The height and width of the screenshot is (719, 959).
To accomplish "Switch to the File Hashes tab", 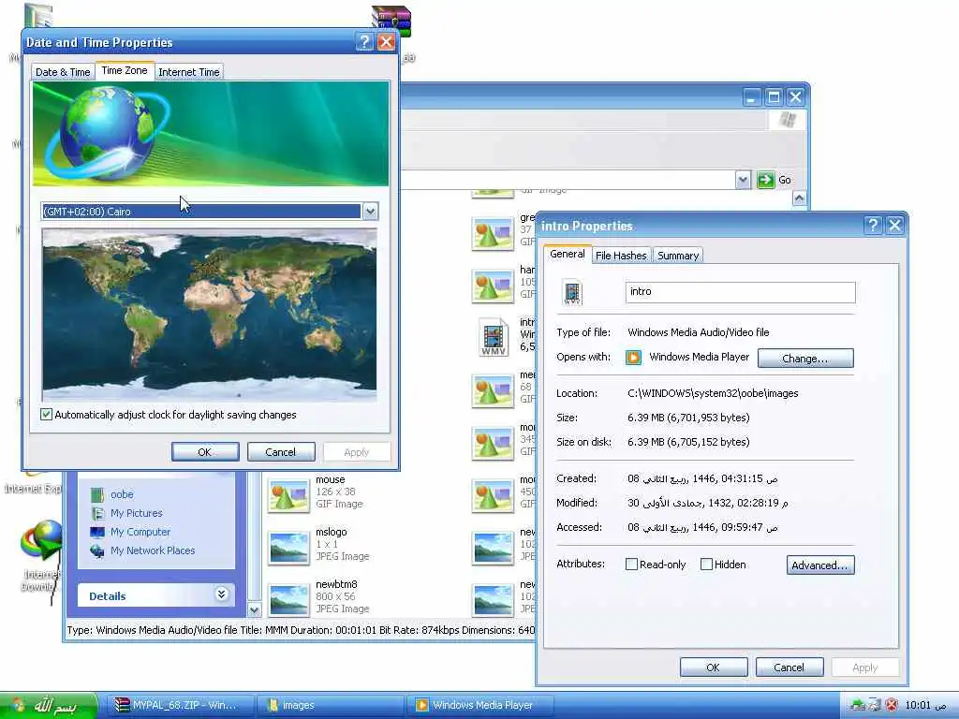I will pyautogui.click(x=621, y=256).
